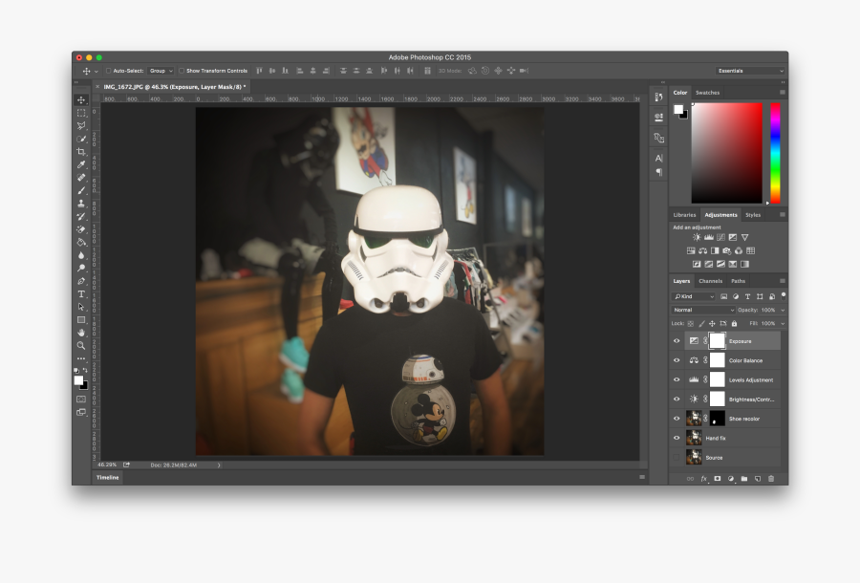860x583 pixels.
Task: Create a new group with folder icon
Action: click(x=743, y=478)
